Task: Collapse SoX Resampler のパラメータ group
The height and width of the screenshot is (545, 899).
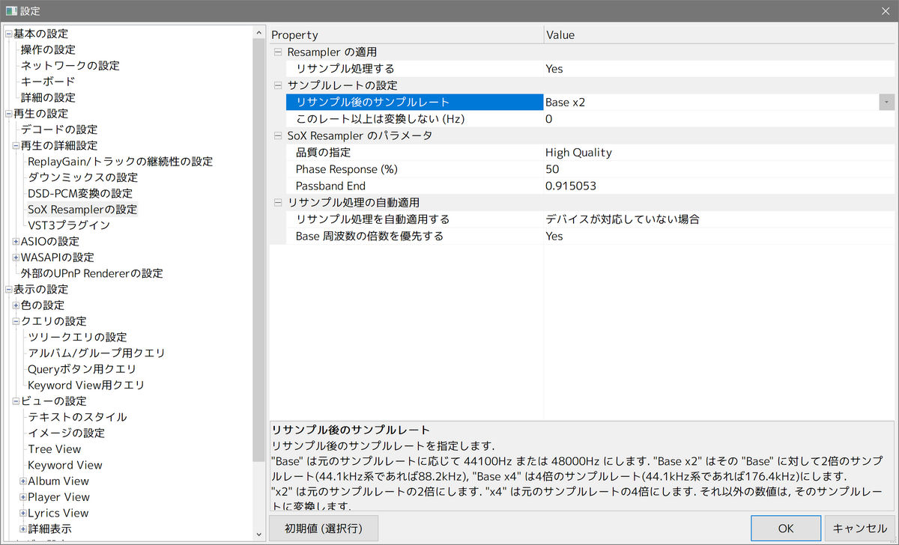Action: tap(279, 136)
